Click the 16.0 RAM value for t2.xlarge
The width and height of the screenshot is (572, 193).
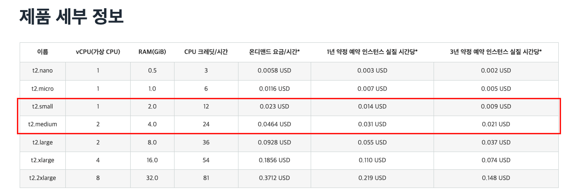click(152, 160)
